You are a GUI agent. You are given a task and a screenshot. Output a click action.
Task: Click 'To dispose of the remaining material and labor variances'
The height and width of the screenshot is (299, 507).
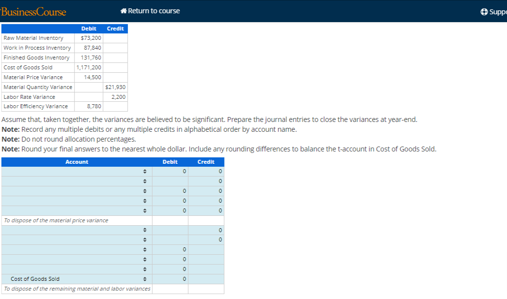pos(77,289)
